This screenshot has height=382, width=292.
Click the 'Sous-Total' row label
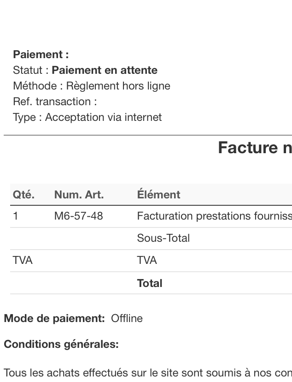pos(164,238)
